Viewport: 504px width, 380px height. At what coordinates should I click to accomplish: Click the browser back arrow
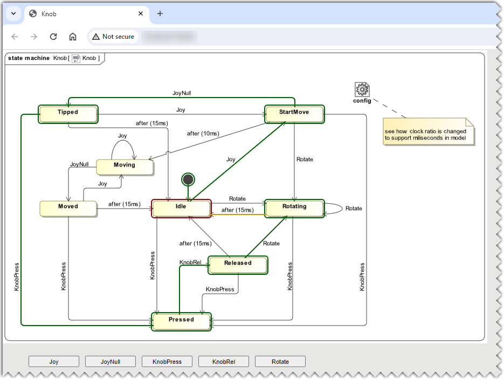pos(15,37)
